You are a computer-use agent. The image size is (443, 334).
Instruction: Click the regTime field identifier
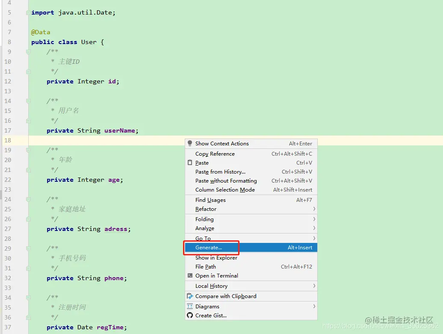[x=110, y=327]
